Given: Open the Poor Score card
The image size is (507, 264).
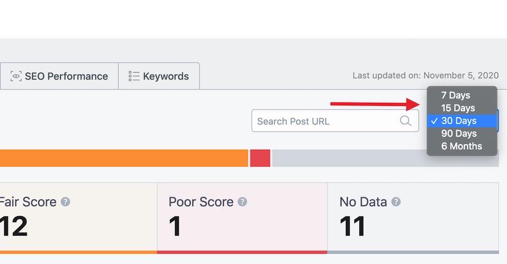Looking at the screenshot, I should 242,218.
